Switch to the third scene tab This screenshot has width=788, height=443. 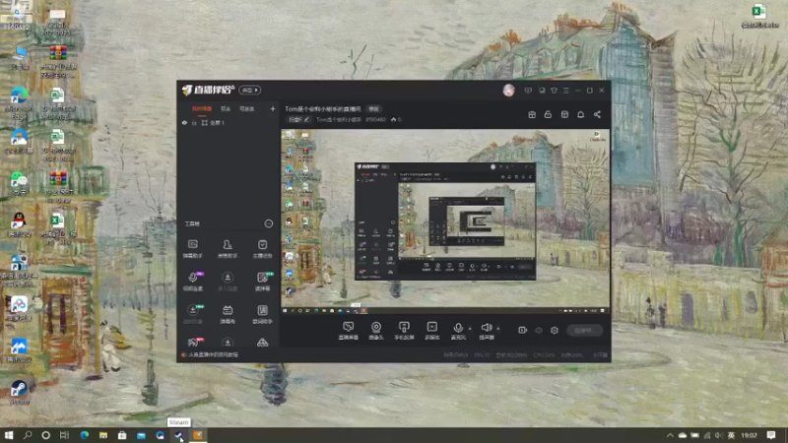click(x=247, y=108)
